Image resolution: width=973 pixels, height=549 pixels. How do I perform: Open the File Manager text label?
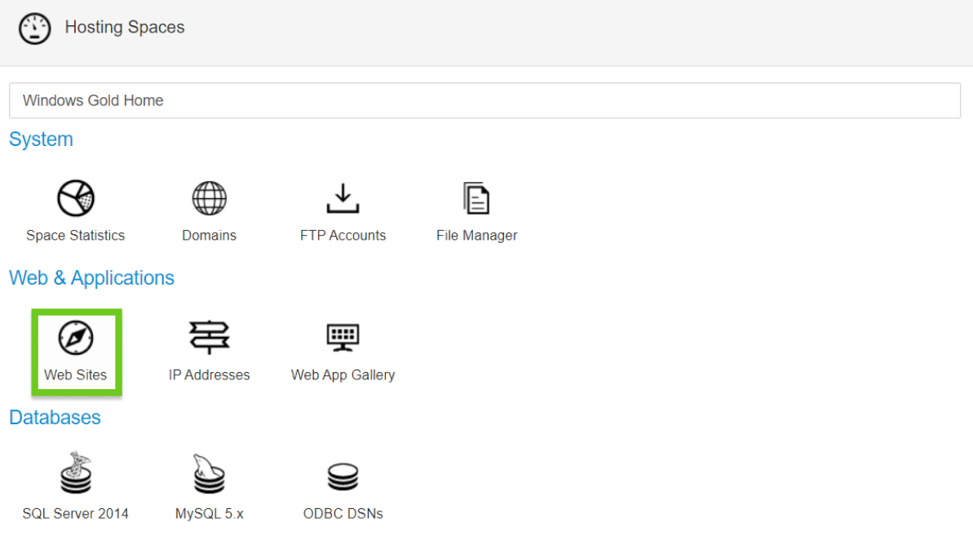pyautogui.click(x=476, y=236)
